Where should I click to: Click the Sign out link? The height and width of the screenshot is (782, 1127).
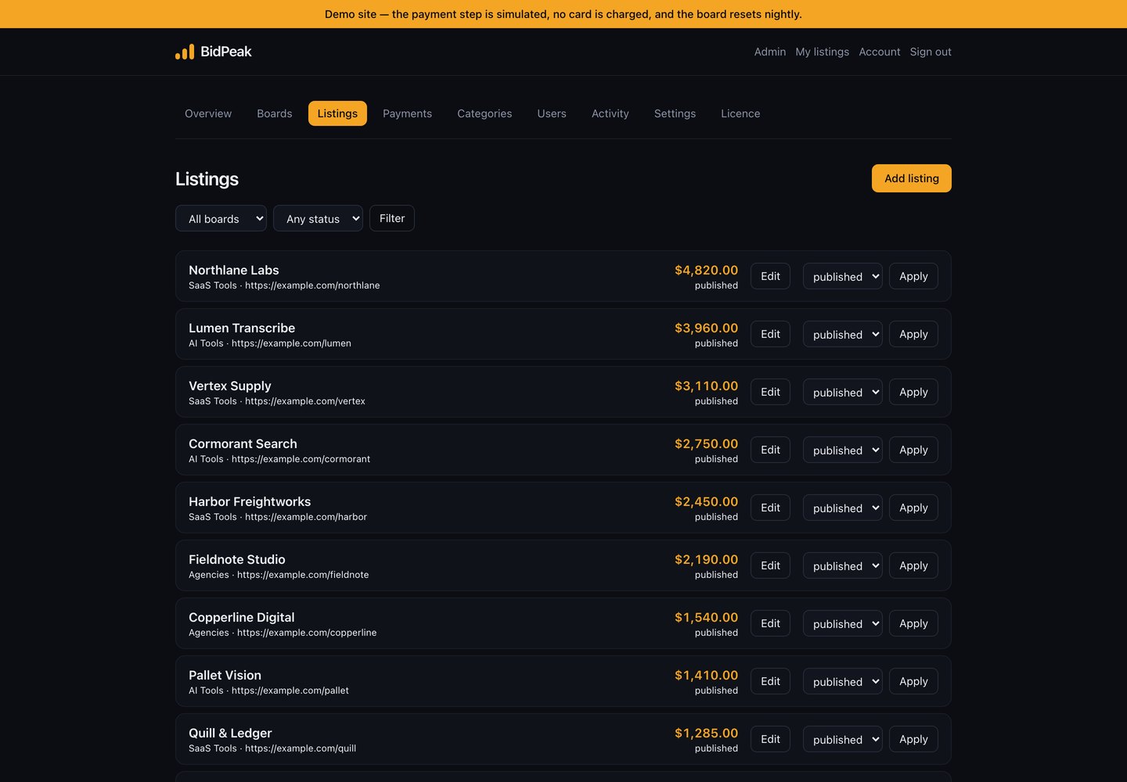tap(931, 52)
